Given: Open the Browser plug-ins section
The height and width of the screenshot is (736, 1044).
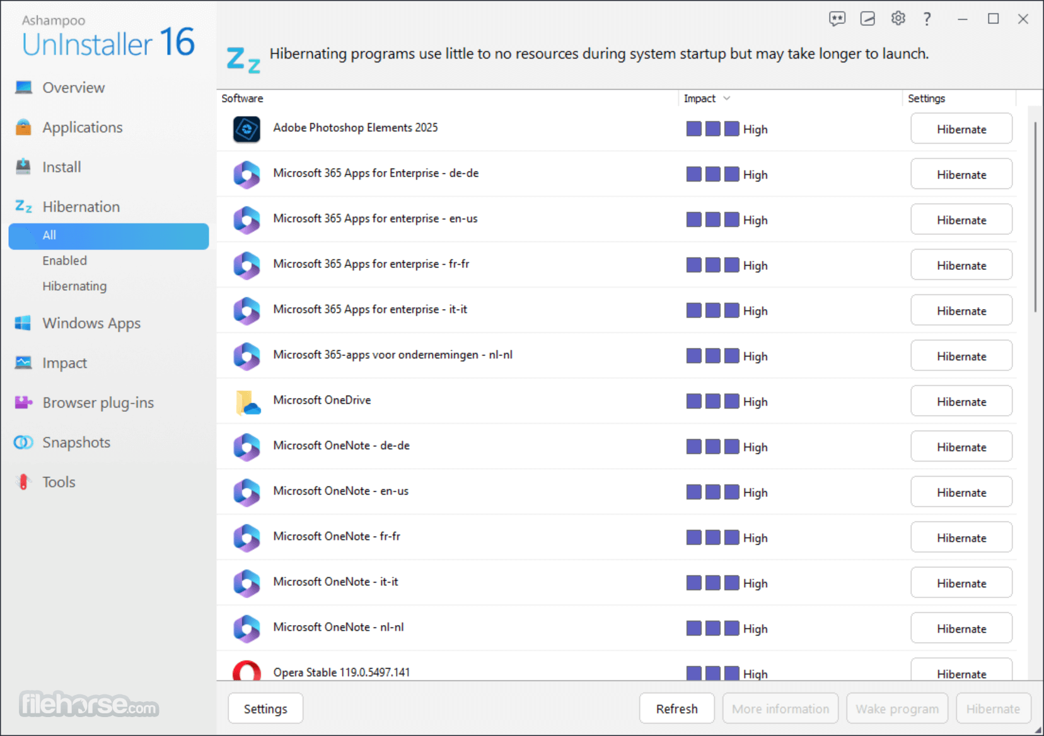Looking at the screenshot, I should (98, 403).
